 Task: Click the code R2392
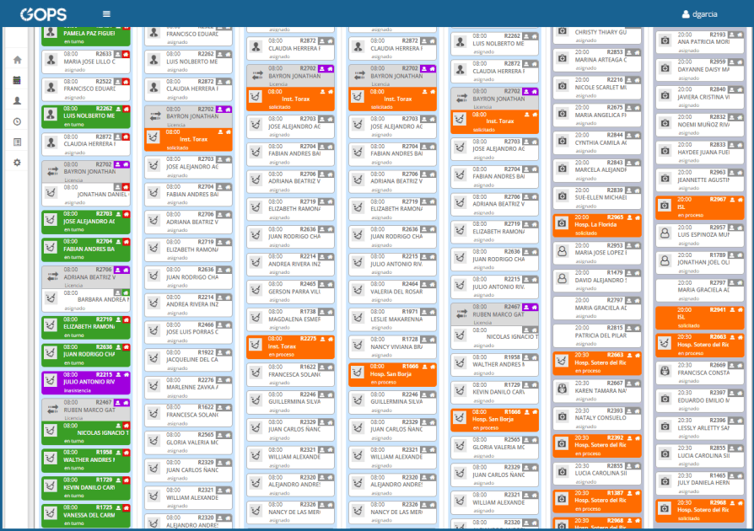coord(615,437)
